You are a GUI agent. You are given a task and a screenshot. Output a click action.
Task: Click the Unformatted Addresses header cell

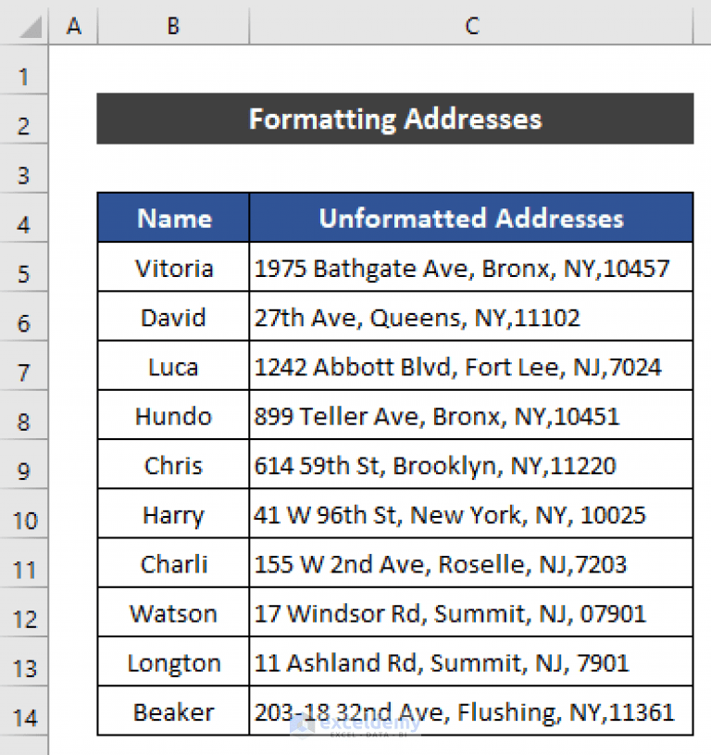[x=471, y=219]
